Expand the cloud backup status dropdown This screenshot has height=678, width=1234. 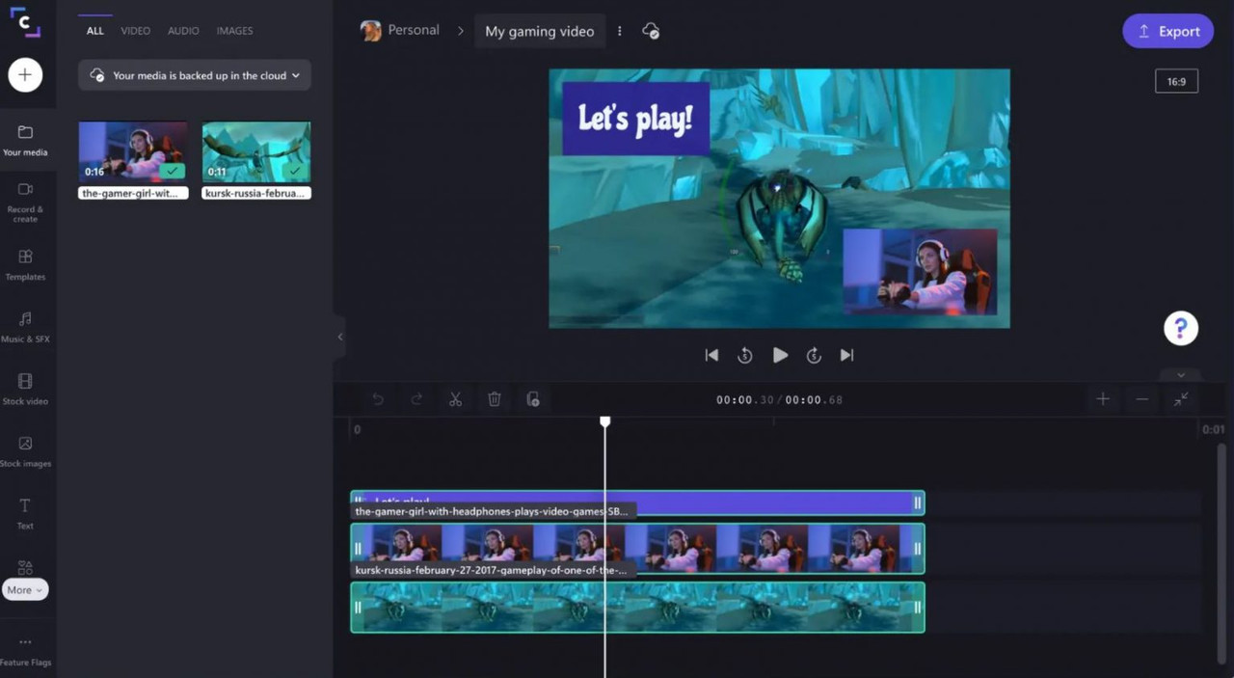pyautogui.click(x=194, y=75)
